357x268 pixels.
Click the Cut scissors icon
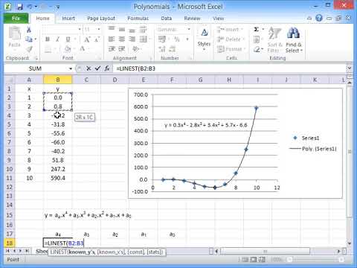(x=29, y=30)
